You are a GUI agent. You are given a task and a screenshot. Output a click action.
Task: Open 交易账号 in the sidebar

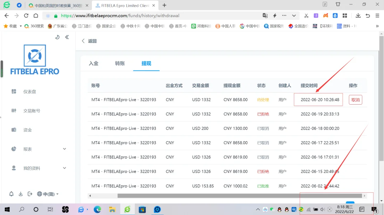(x=32, y=111)
